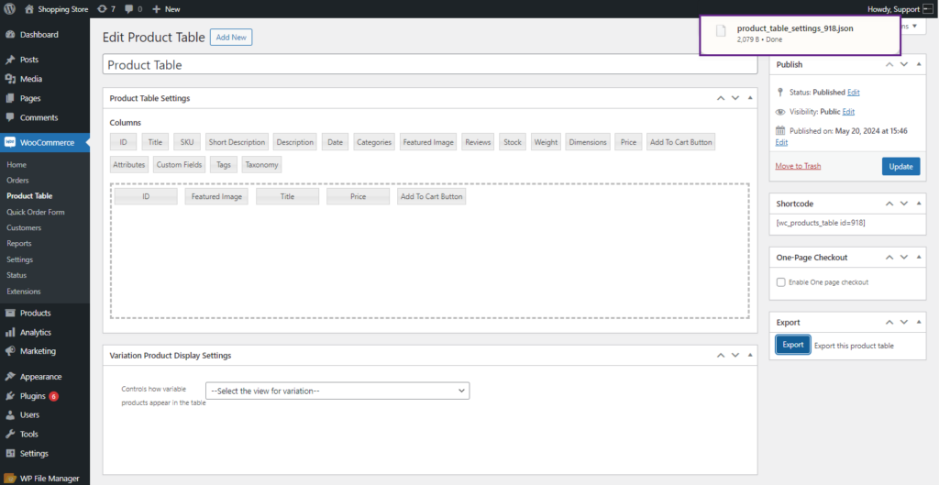The image size is (939, 485).
Task: Click the Appearance brush icon
Action: click(10, 377)
